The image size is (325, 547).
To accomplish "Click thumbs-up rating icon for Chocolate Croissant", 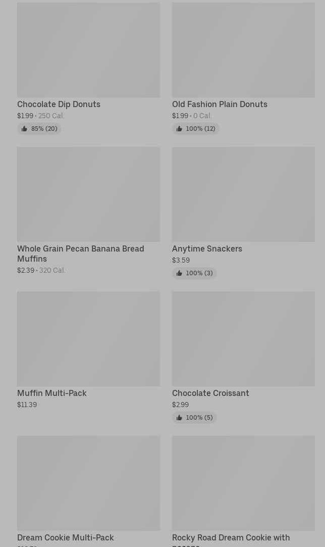I will 179,418.
